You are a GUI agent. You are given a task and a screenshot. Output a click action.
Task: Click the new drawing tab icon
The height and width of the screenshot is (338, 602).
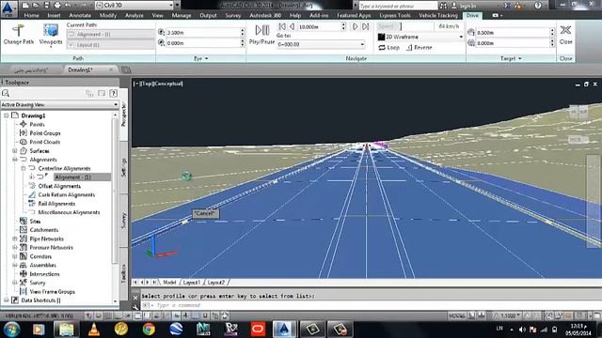(x=126, y=70)
